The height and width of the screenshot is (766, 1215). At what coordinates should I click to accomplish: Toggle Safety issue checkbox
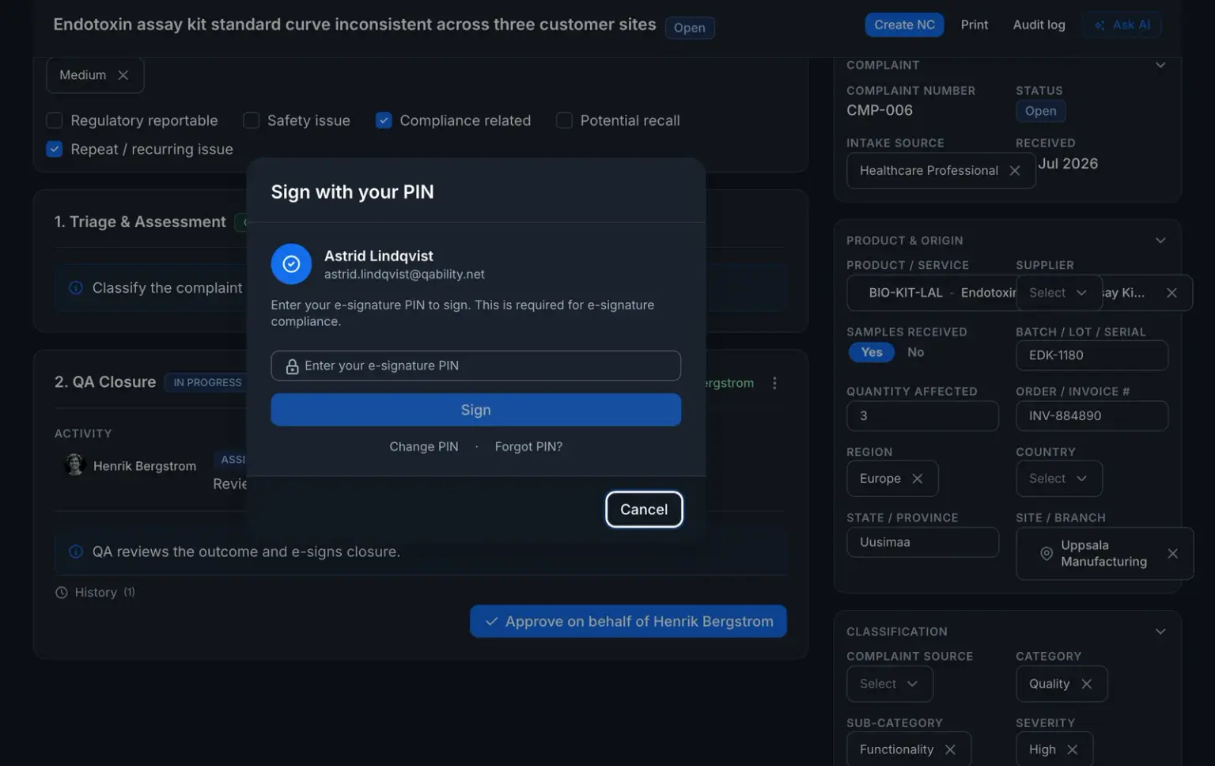pos(251,120)
